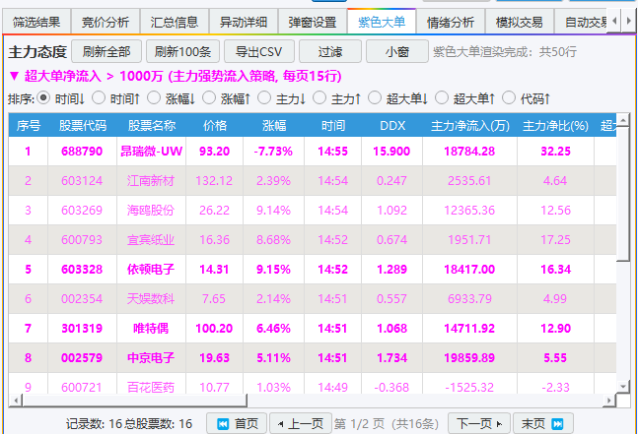Open the 小窗 mini window button
The image size is (638, 434).
click(x=397, y=51)
